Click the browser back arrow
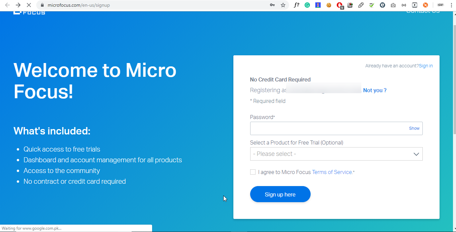Screen dimensions: 456x232 (x=7, y=5)
